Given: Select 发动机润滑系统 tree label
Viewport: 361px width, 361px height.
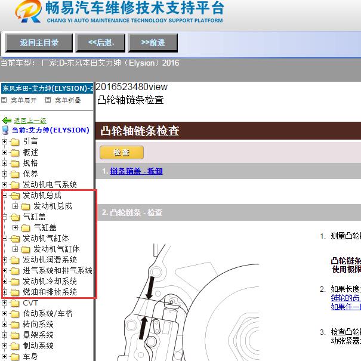Looking at the screenshot, I should coord(50,260).
